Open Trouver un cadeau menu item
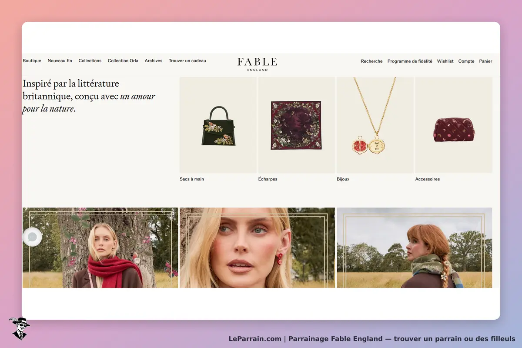522x348 pixels. click(x=187, y=61)
